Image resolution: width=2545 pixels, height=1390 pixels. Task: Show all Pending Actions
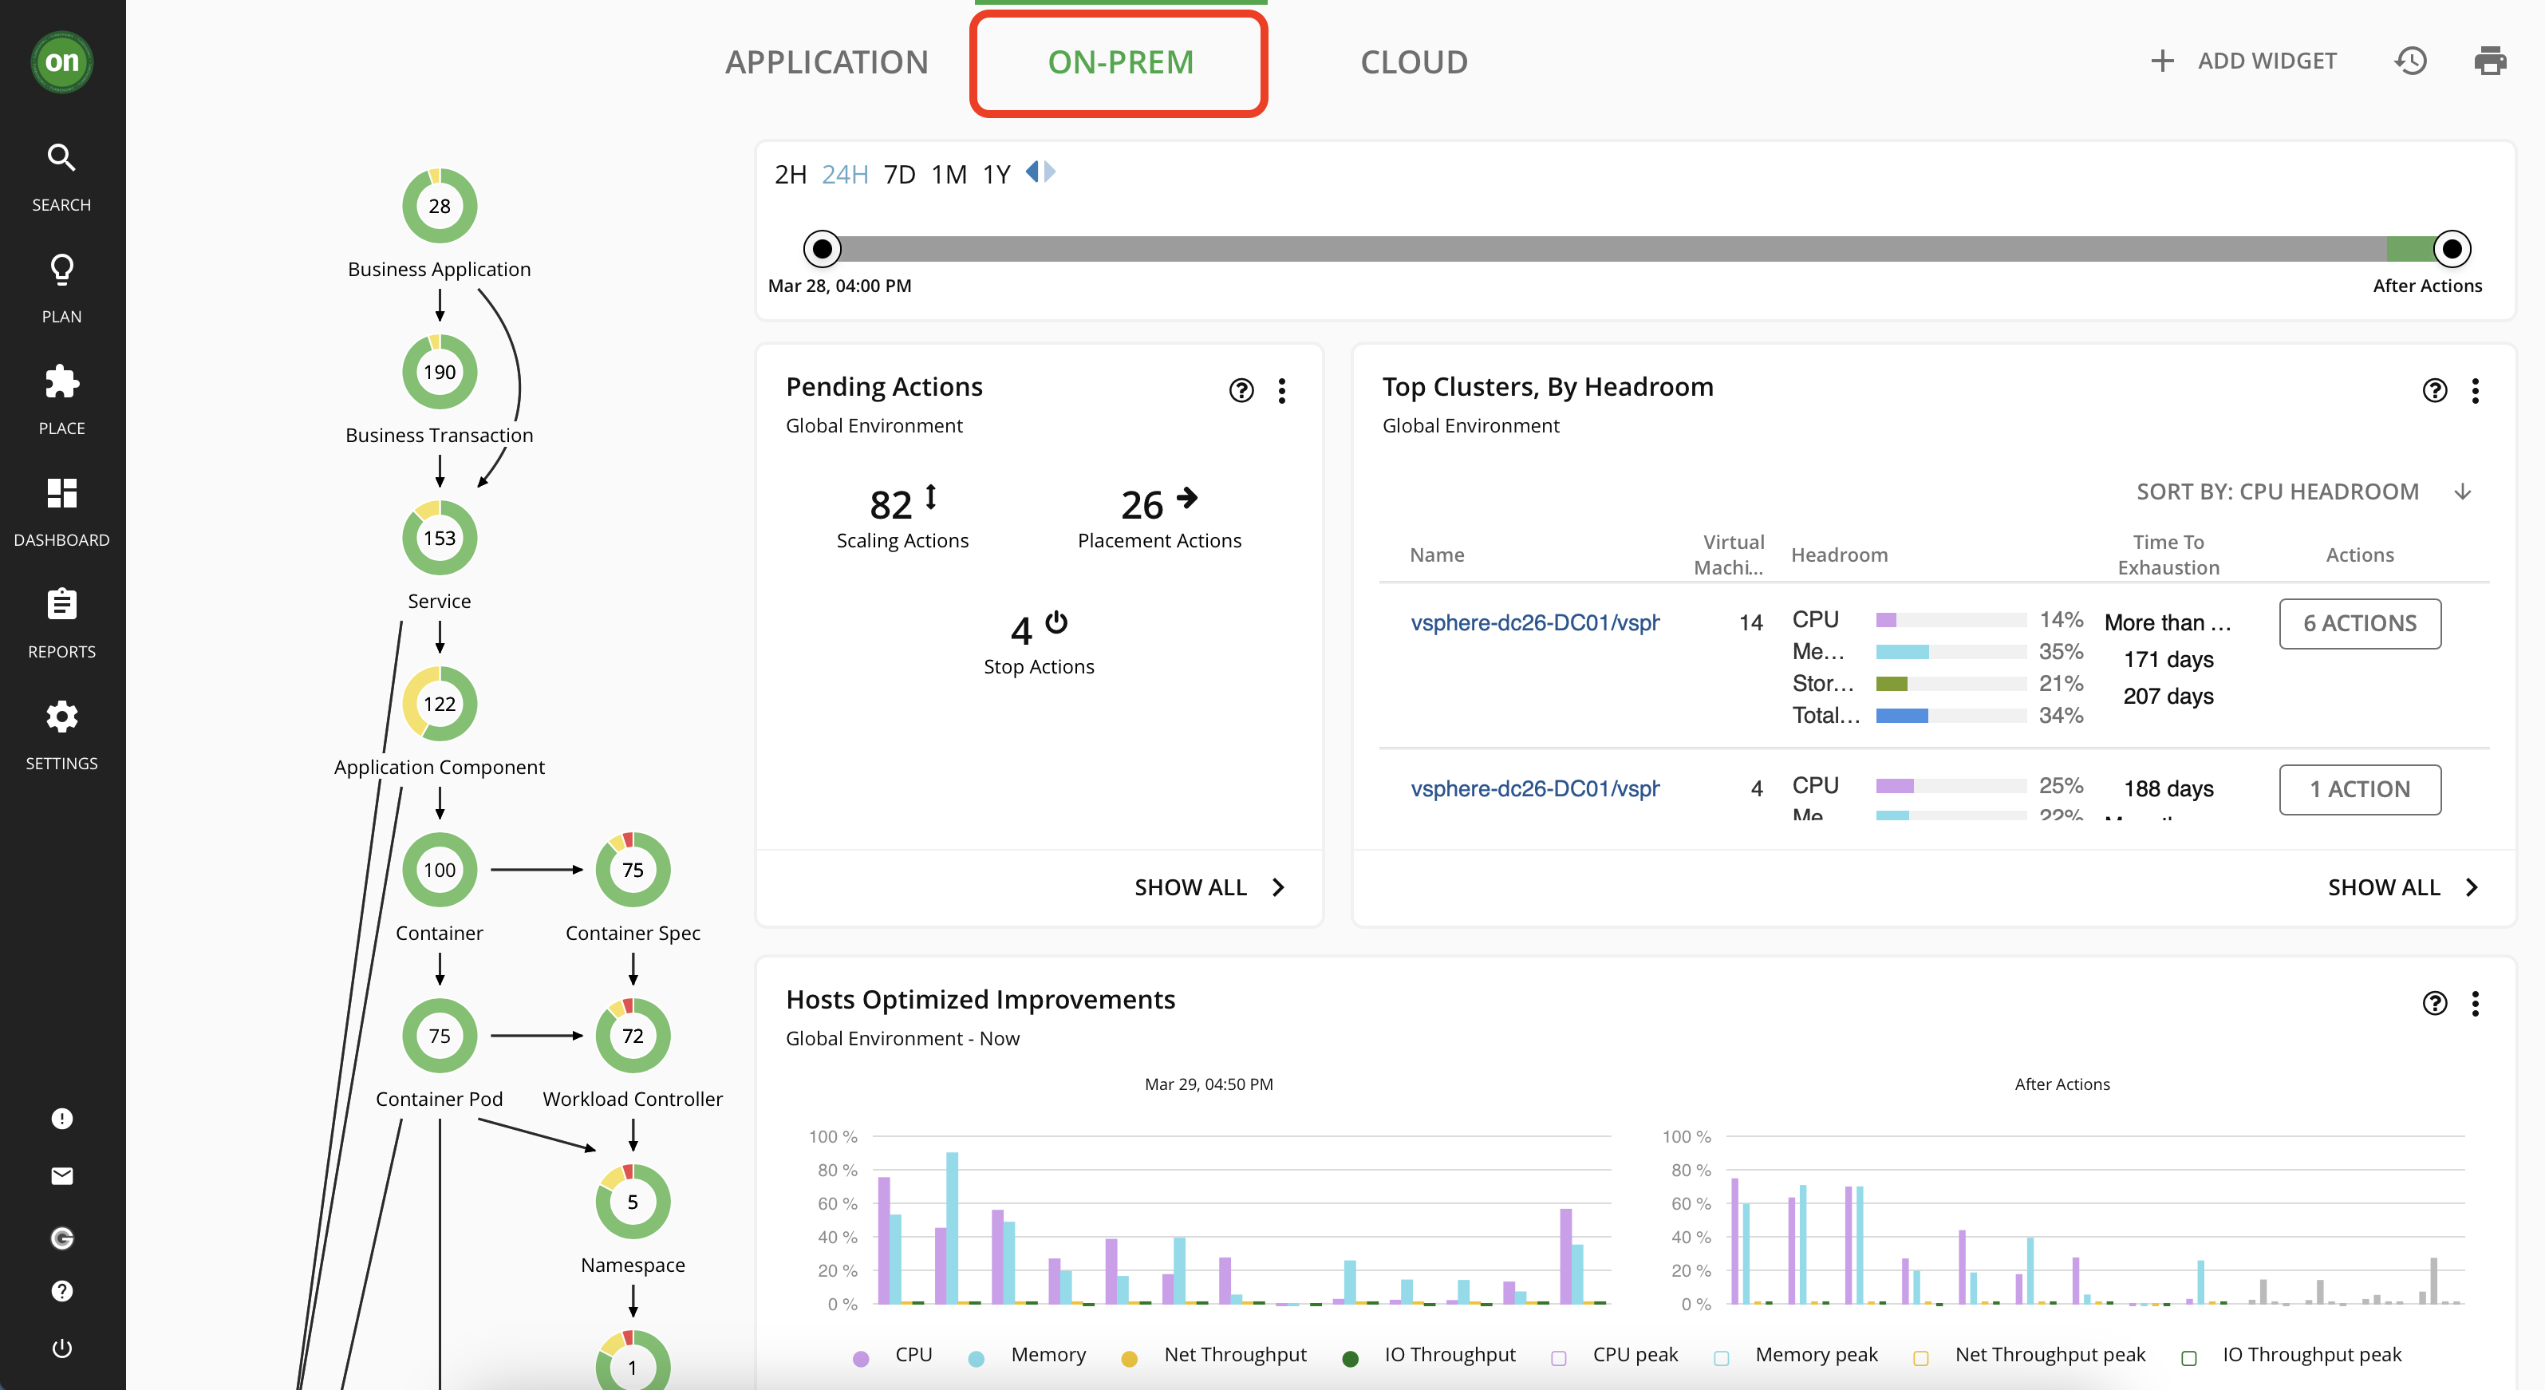coord(1209,887)
